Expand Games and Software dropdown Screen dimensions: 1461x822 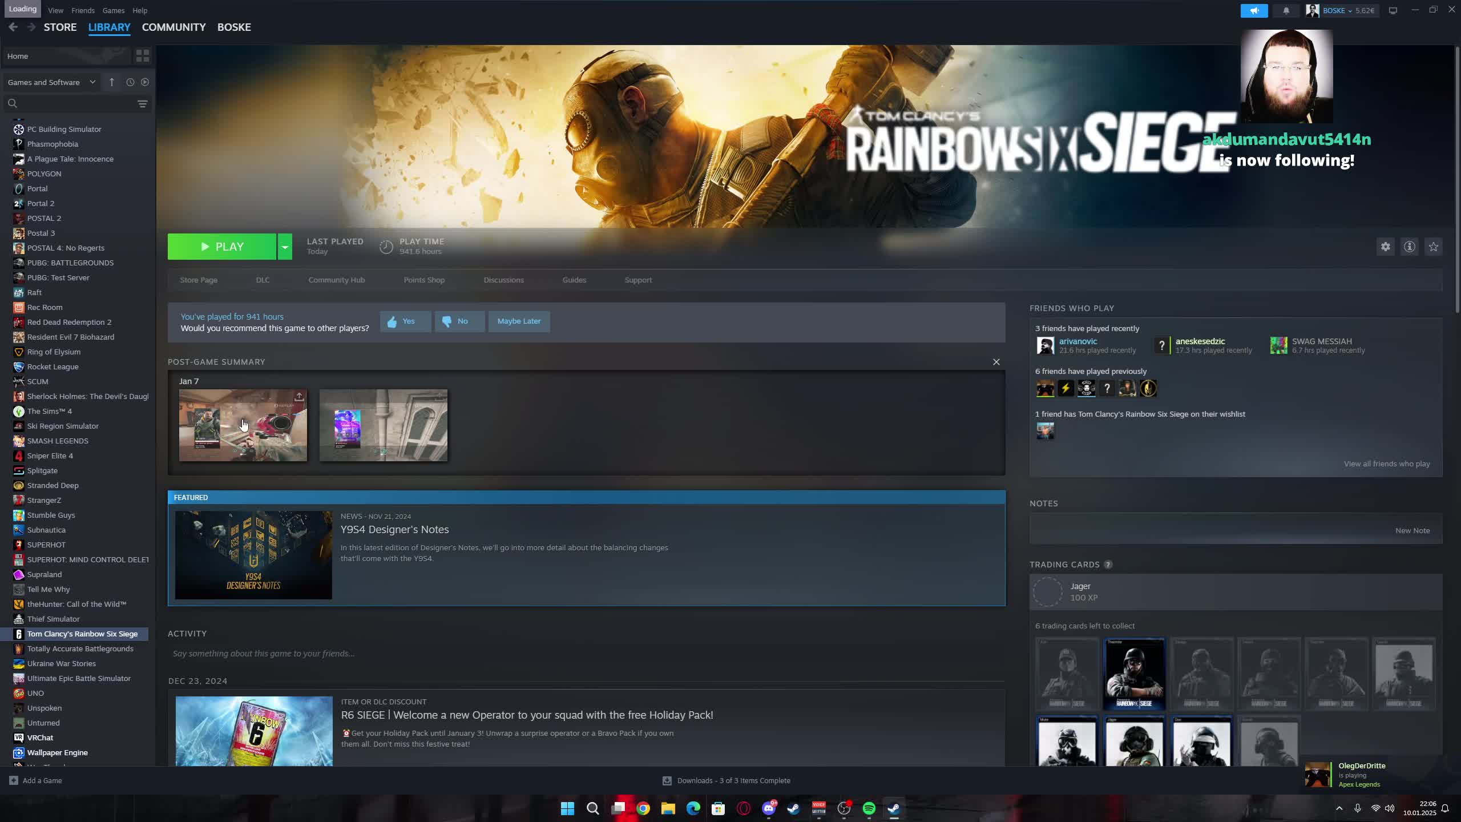pyautogui.click(x=51, y=82)
